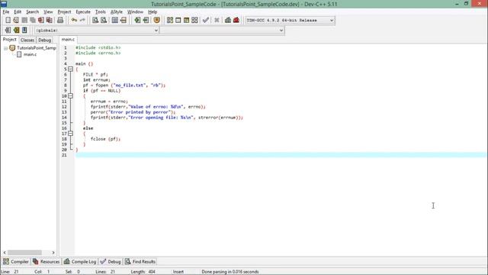488x275 pixels.
Task: Collapse the code fold at line 10
Action: point(71,95)
